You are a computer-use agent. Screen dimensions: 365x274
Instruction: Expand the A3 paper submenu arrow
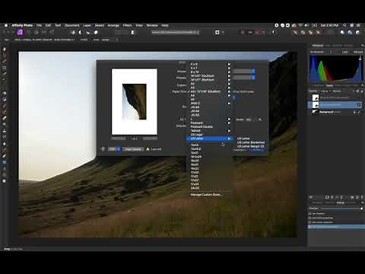coord(229,88)
